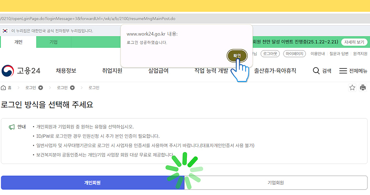370x195 pixels.
Task: Open the 취업지원 menu
Action: coord(112,70)
